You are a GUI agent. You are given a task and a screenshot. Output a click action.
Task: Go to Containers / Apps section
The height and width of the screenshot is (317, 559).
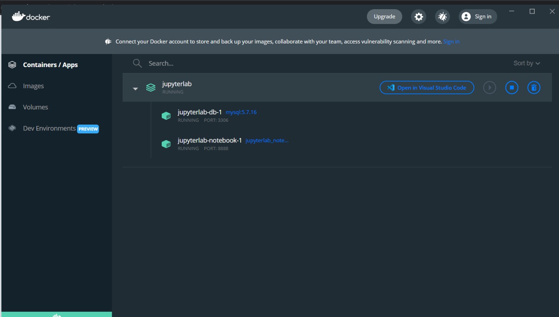coord(50,65)
